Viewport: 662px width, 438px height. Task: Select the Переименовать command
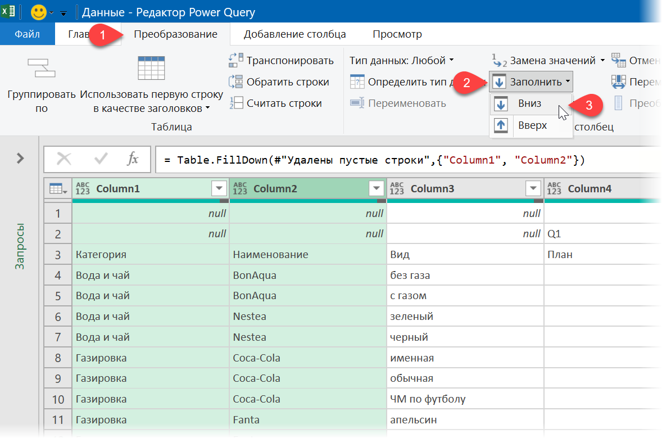[x=407, y=103]
